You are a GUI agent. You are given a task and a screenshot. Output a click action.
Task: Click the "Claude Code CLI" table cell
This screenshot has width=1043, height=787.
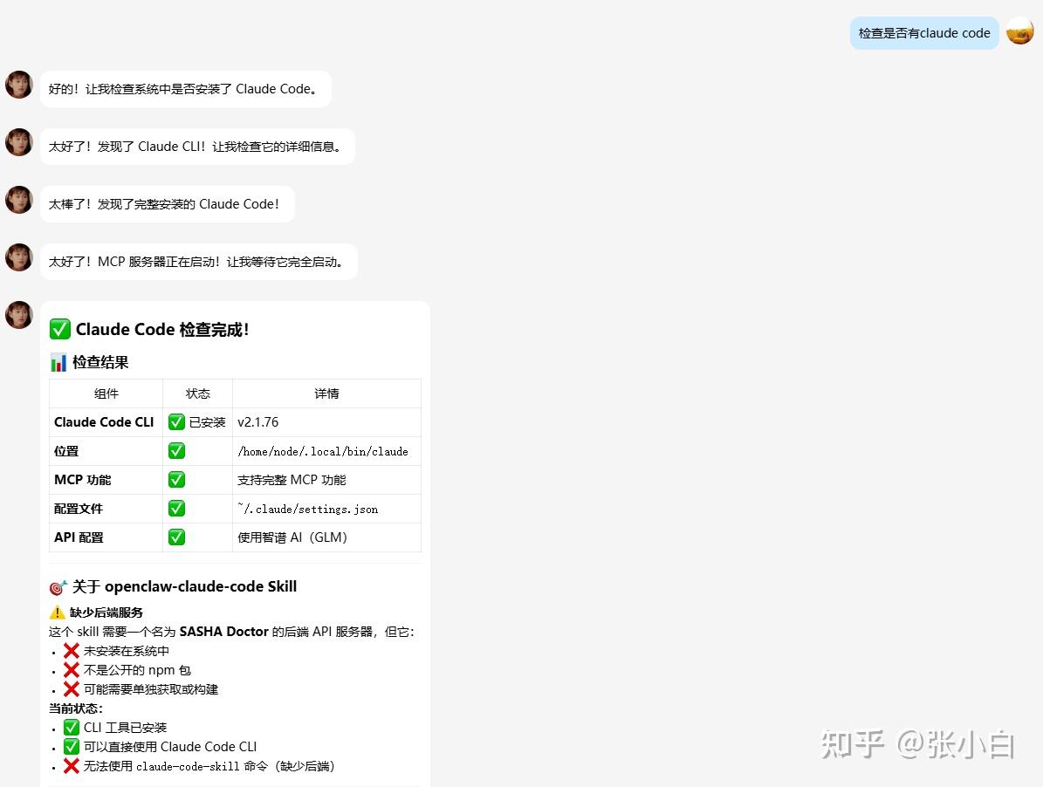click(104, 422)
